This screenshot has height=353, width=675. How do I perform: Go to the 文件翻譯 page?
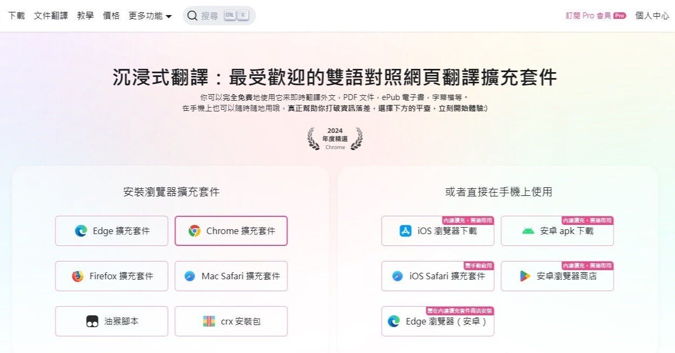(51, 16)
